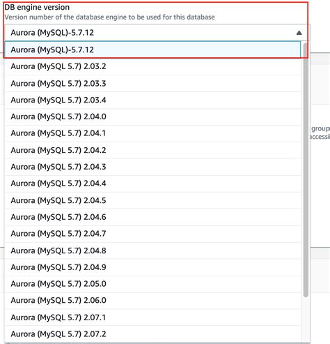Choose Aurora (MySQL 5.7) 2.05.0

[152, 284]
